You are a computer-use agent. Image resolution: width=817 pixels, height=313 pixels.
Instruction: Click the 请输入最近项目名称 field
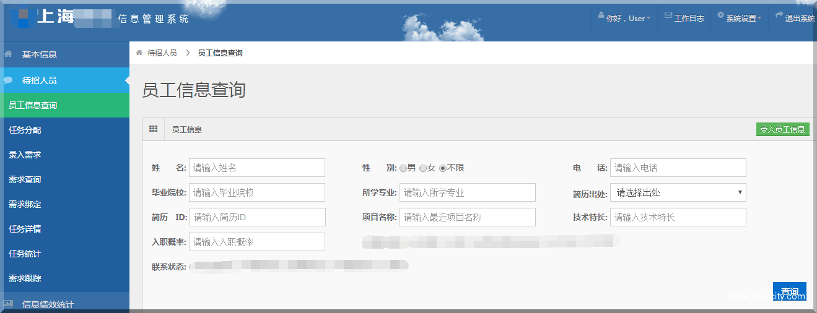[468, 217]
